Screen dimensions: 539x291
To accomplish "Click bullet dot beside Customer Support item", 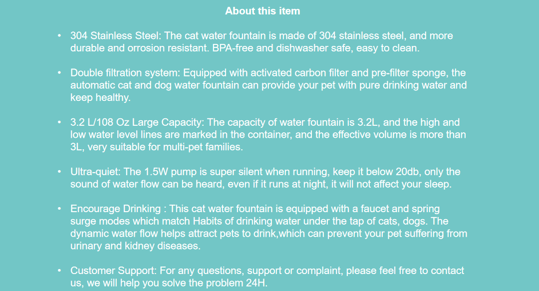I will click(59, 271).
